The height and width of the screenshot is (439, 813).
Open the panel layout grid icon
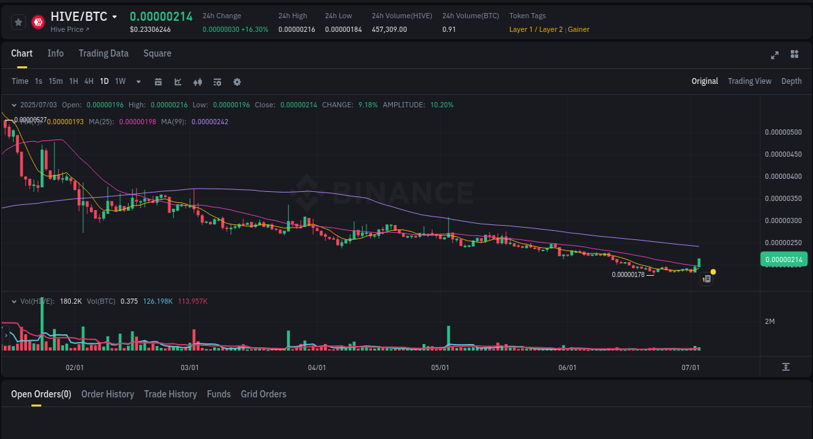click(x=794, y=55)
